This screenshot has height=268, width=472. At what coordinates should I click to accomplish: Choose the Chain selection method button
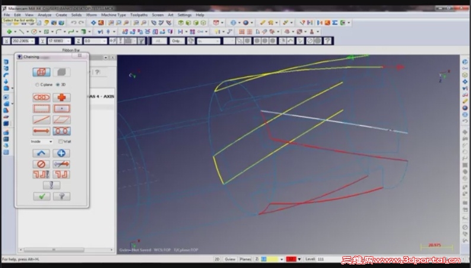42,97
